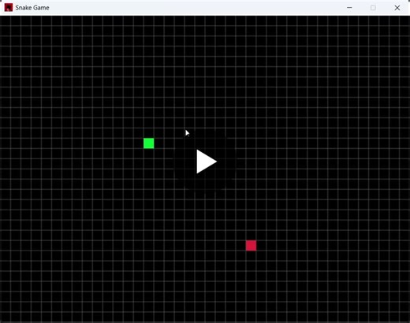
Task: Click the red food square
Action: pyautogui.click(x=251, y=246)
